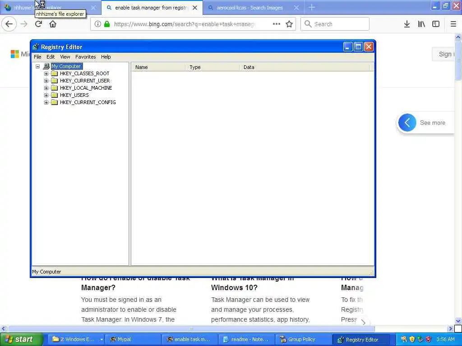Open the Edit menu in Registry Editor
Screen dimensions: 462x346
pos(51,57)
